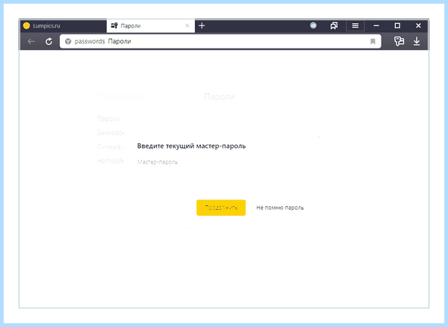
Task: Close the browser window
Action: pyautogui.click(x=418, y=25)
